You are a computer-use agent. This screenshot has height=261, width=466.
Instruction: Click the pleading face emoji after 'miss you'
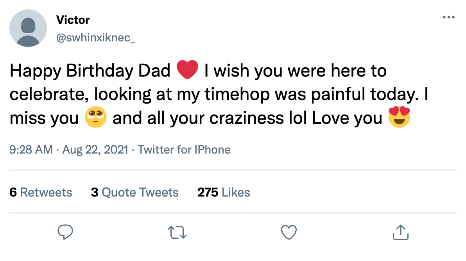[x=95, y=118]
